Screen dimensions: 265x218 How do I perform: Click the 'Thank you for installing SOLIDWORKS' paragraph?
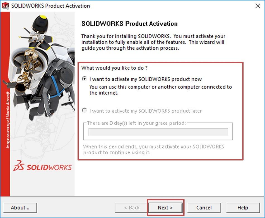[x=153, y=42]
